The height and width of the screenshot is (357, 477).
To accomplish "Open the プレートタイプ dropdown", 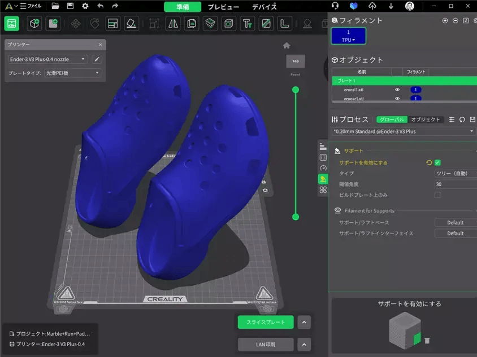I will pyautogui.click(x=73, y=72).
